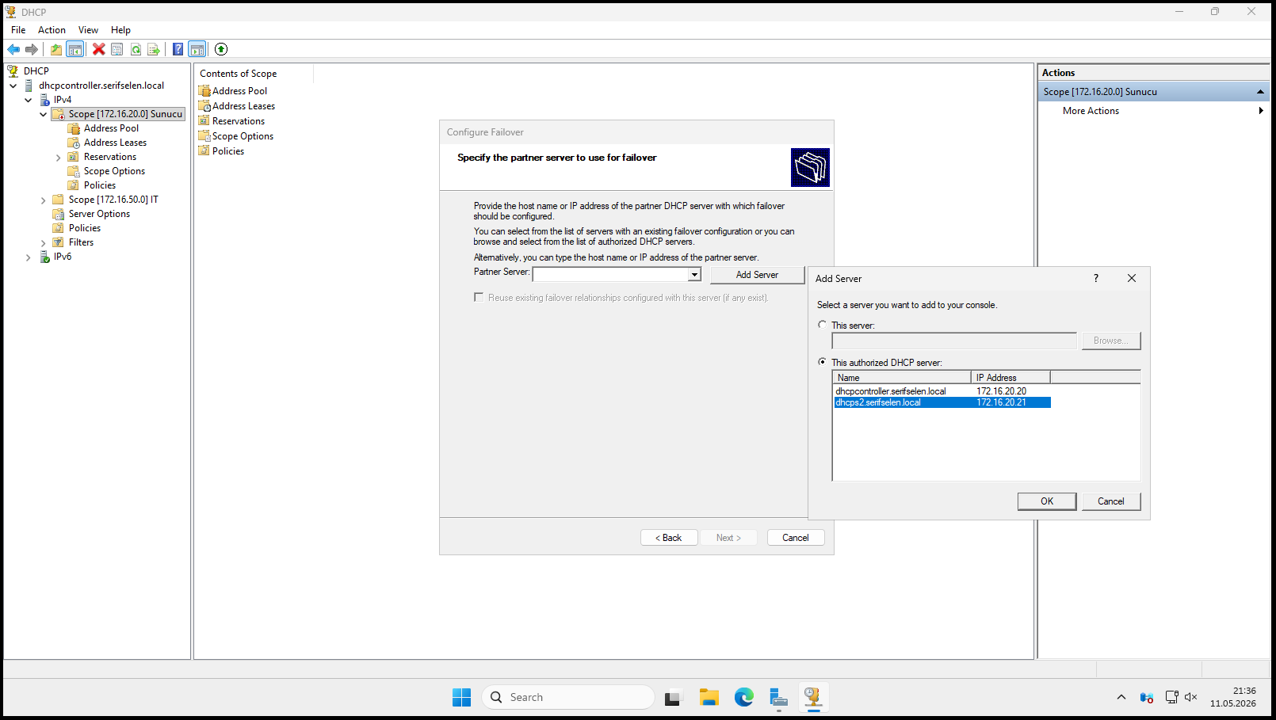Click the red X Delete icon
The width and height of the screenshot is (1276, 720).
pos(99,49)
